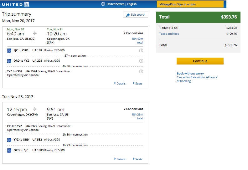Open the Taxes and fees link
This screenshot has width=248, height=170.
coord(169,34)
